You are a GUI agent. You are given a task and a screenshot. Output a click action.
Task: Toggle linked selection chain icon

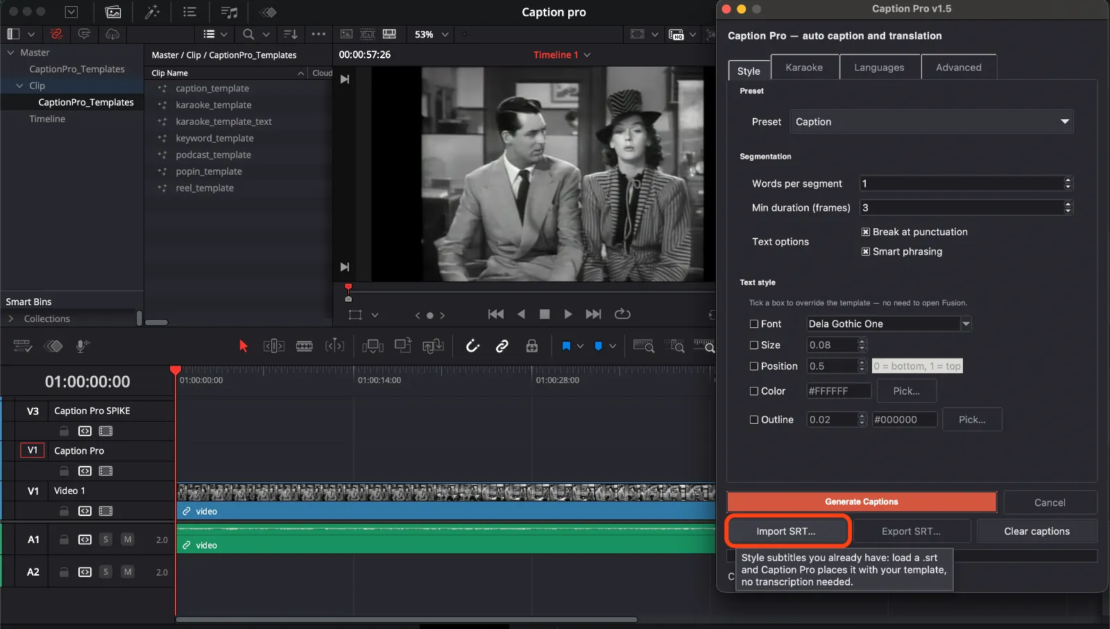tap(502, 346)
